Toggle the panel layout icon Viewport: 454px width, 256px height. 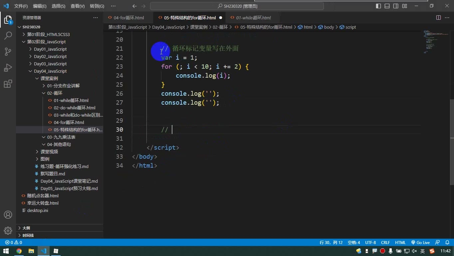click(387, 6)
